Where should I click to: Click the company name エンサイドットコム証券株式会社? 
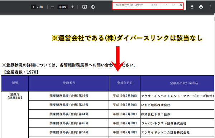click(165, 132)
